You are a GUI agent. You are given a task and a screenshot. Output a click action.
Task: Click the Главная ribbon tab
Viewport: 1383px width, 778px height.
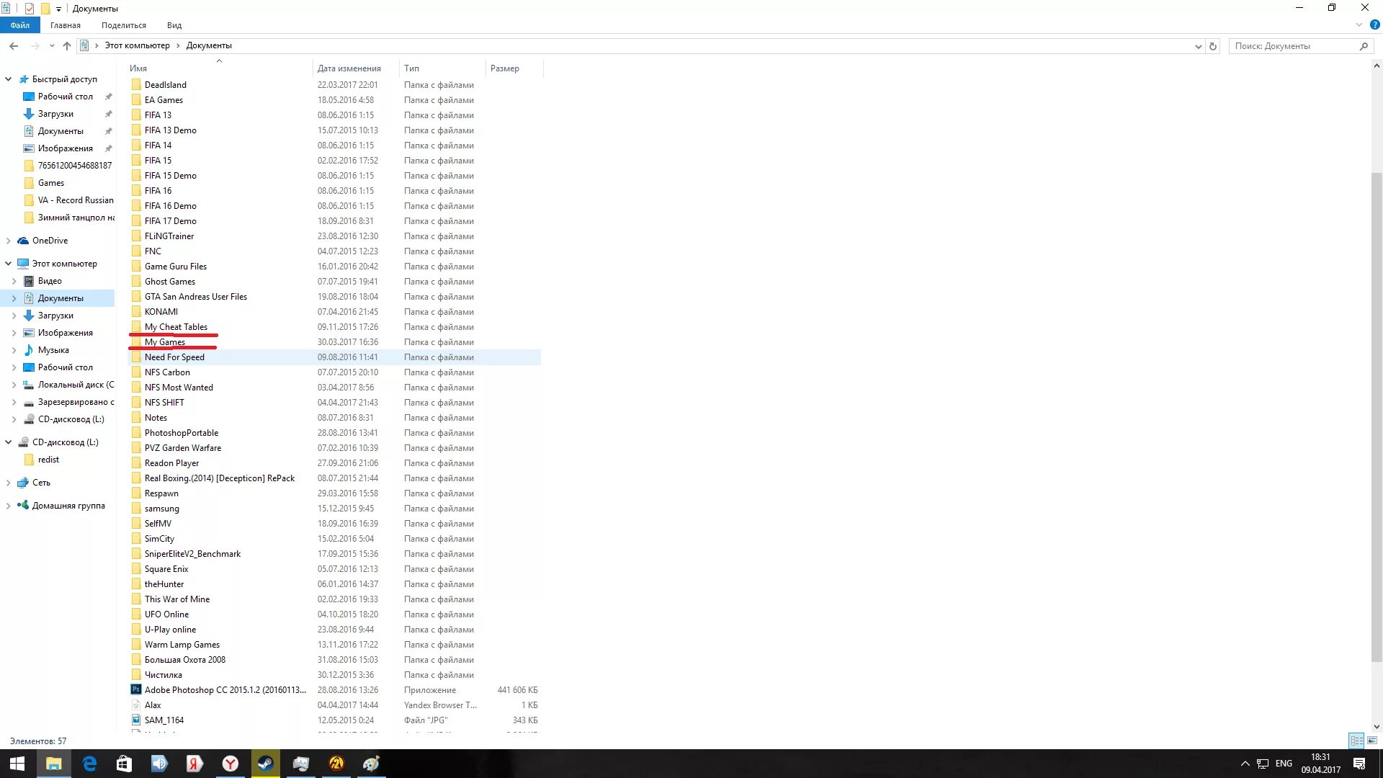point(65,24)
